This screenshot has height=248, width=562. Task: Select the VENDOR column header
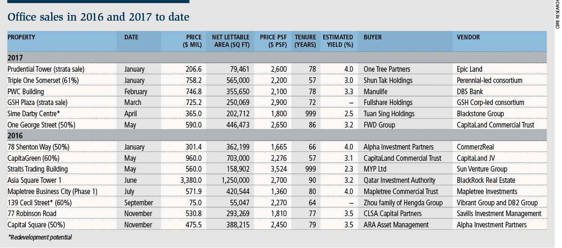tap(468, 37)
